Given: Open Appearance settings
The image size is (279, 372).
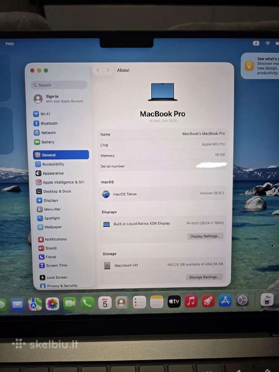Looking at the screenshot, I should click(x=50, y=173).
